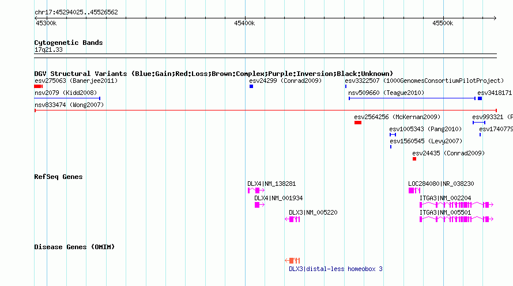Click the esv1740779 variant label
Screen dimensions: 513x286
[x=496, y=129]
